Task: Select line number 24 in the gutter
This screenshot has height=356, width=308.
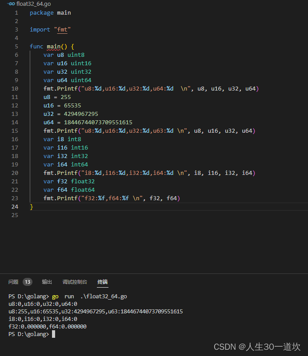Action: coord(15,206)
